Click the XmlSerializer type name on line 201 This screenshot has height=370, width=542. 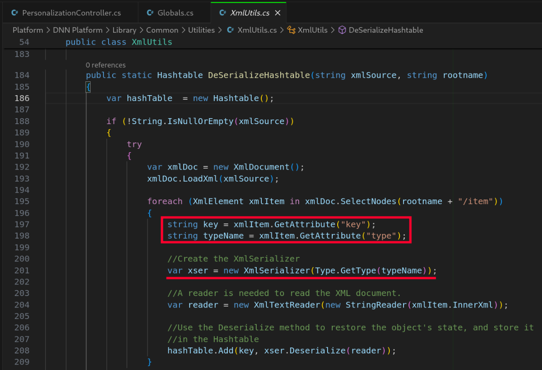[x=277, y=270]
